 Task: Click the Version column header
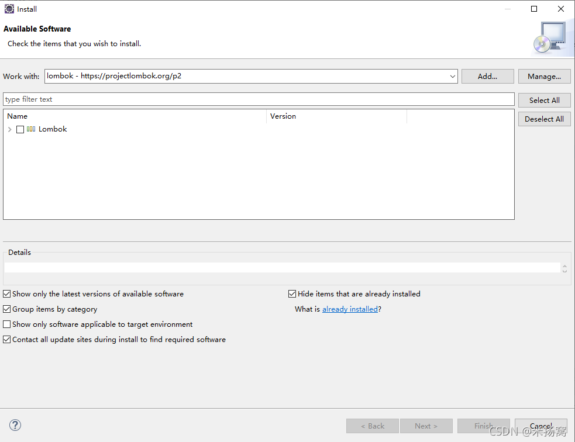pos(337,116)
